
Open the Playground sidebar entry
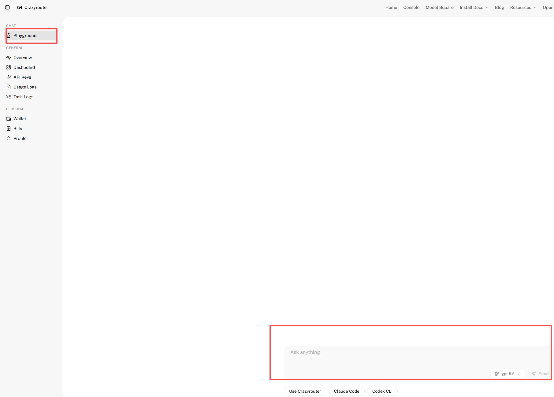point(31,36)
